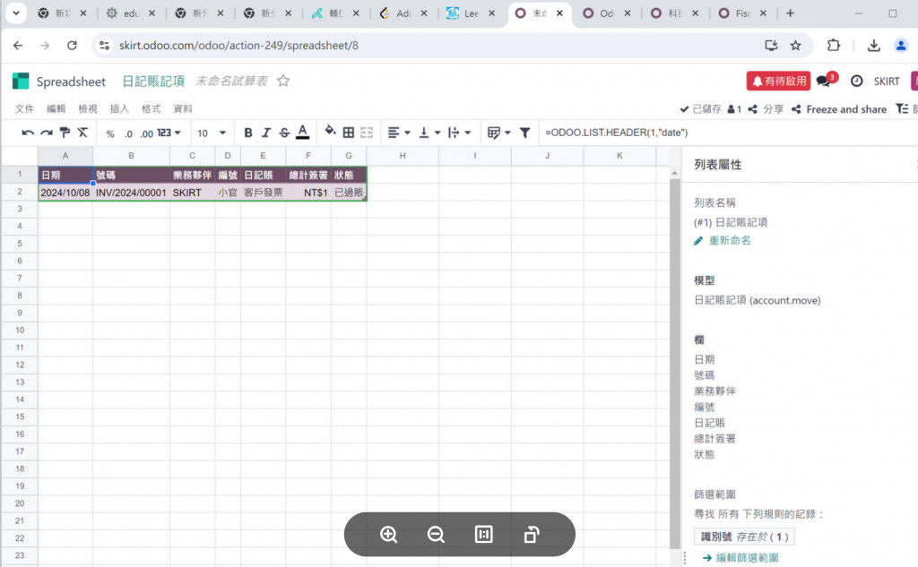This screenshot has height=567, width=918.
Task: Click the red 有待啟用 button
Action: point(778,81)
